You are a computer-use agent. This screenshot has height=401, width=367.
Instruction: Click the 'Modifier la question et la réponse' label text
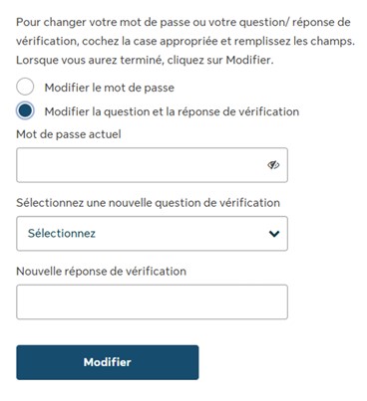pyautogui.click(x=172, y=111)
